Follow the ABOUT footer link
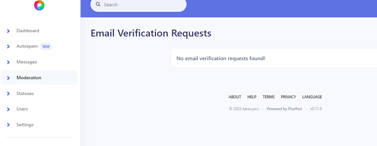This screenshot has height=146, width=377. (235, 97)
